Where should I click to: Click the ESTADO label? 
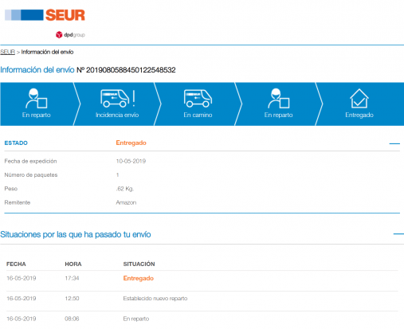coord(16,143)
